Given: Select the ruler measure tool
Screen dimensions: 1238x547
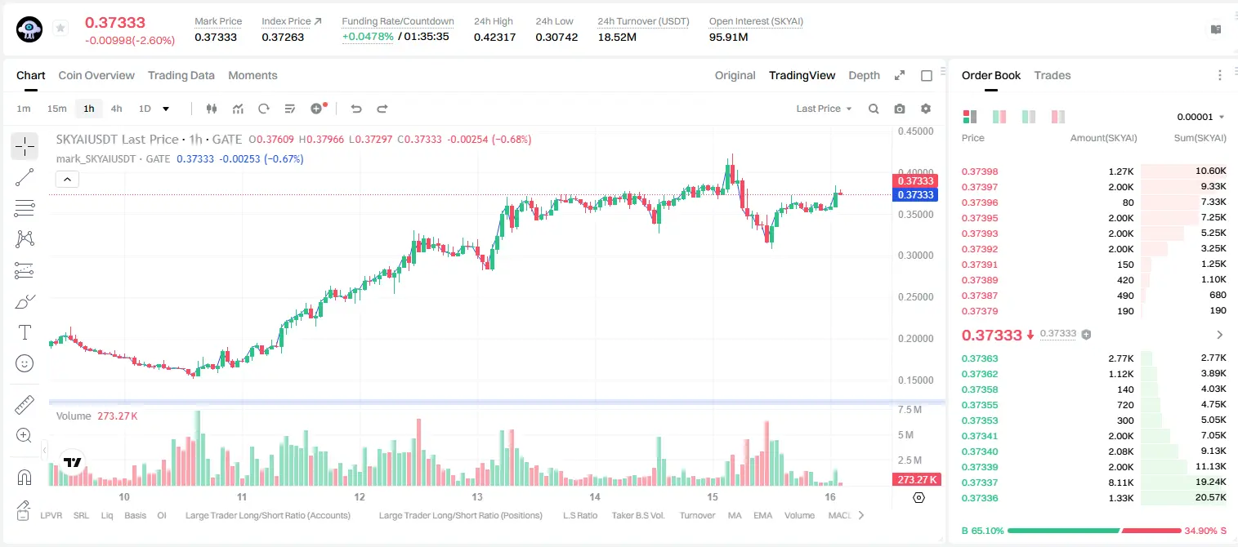Looking at the screenshot, I should pos(25,405).
